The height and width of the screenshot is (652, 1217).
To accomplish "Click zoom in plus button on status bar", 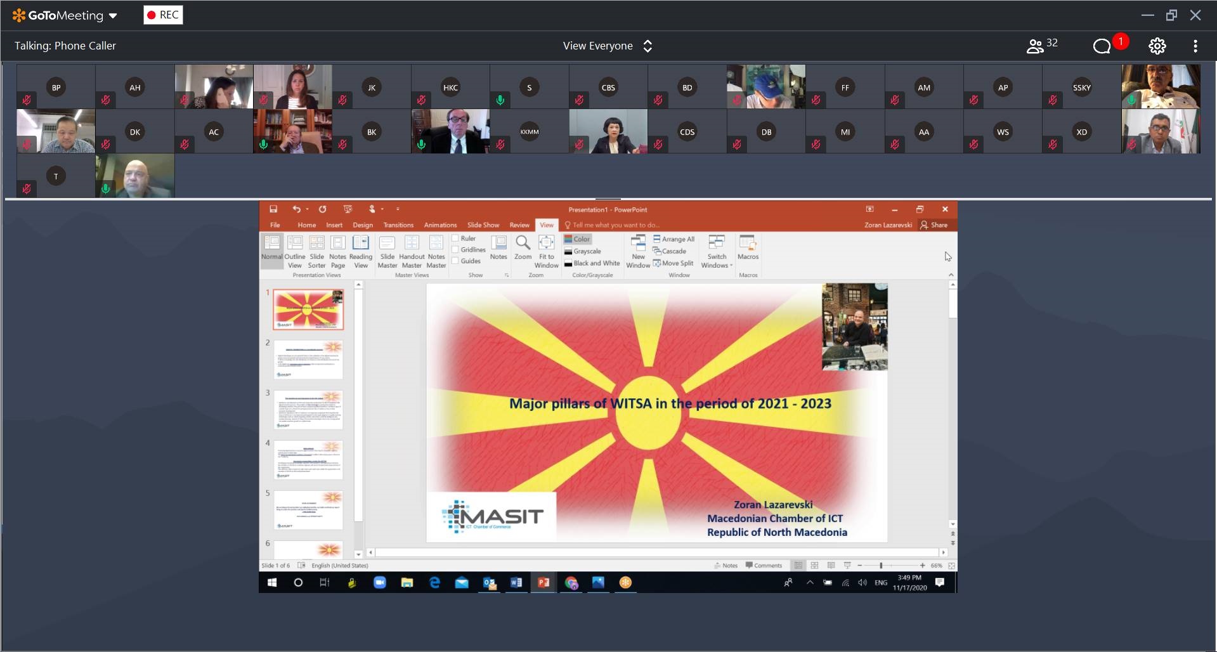I will 922,565.
